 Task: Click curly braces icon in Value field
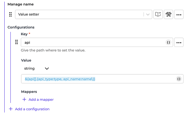click(x=179, y=79)
